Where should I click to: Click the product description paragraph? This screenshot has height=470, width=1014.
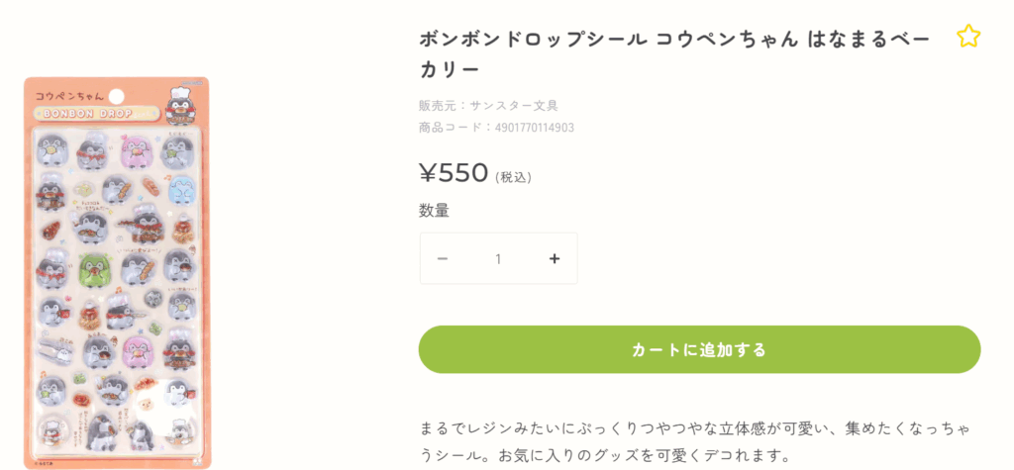(x=693, y=442)
